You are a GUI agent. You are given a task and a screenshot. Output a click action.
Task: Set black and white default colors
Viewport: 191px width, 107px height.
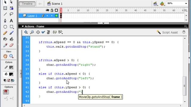click(5, 81)
